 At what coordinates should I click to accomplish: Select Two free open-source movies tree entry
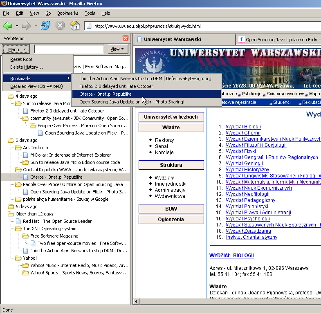[x=82, y=243]
